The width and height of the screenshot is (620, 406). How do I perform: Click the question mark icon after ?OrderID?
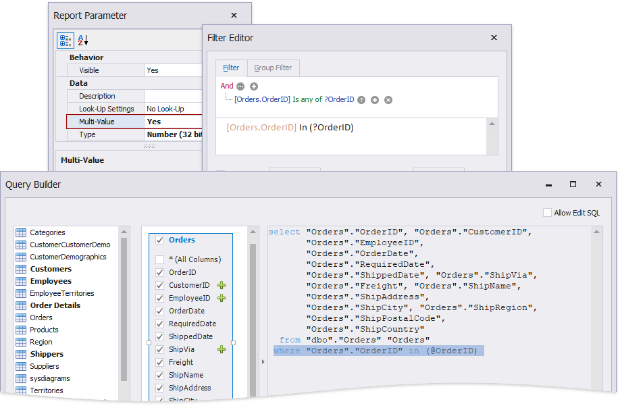point(361,100)
